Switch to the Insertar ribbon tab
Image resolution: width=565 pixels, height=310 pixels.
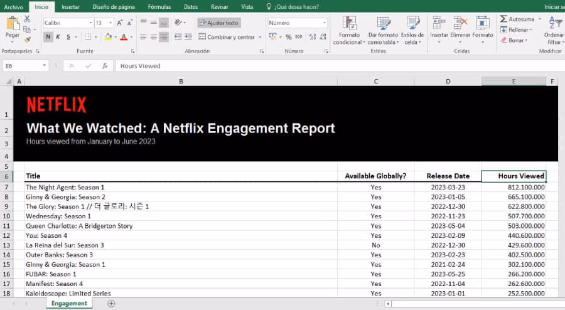[x=70, y=7]
